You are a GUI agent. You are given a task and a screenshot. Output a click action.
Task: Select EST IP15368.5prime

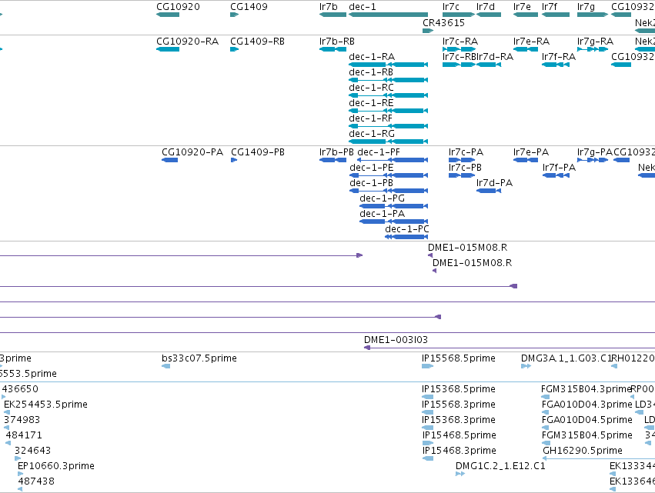point(428,397)
